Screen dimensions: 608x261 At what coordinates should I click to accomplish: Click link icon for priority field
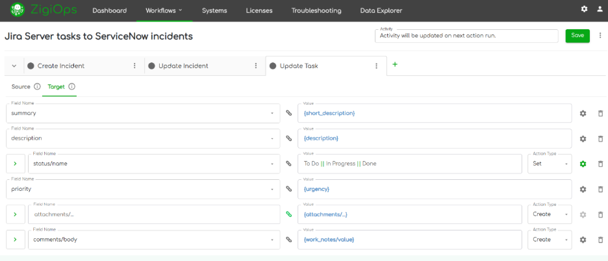[288, 189]
